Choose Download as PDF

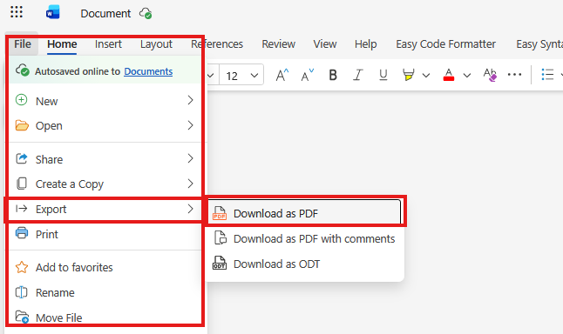pyautogui.click(x=305, y=213)
